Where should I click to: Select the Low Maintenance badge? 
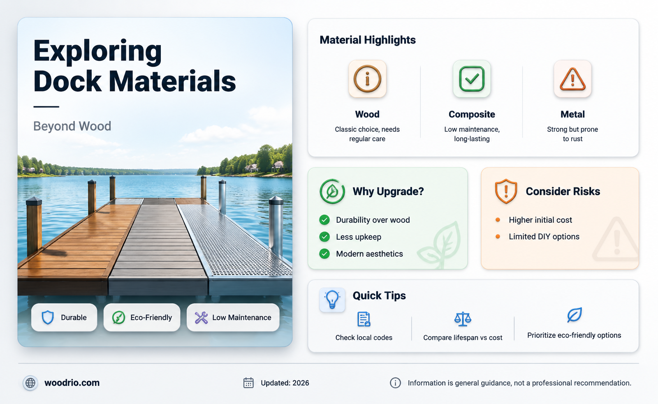coord(233,317)
